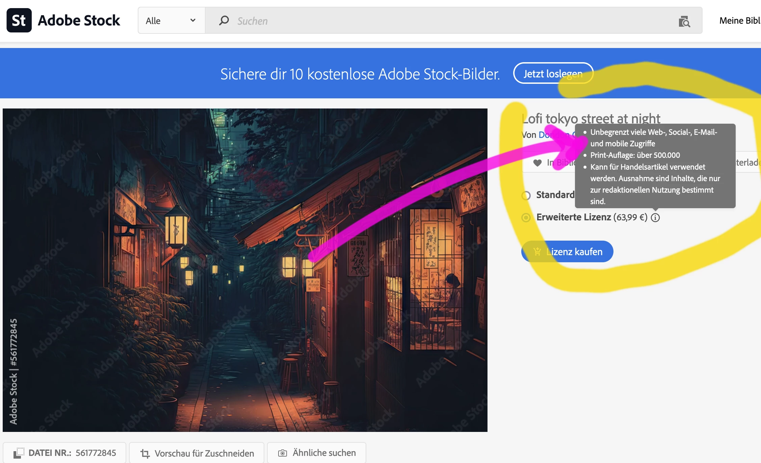Click the heart save-to-library icon
Image resolution: width=761 pixels, height=463 pixels.
[537, 163]
